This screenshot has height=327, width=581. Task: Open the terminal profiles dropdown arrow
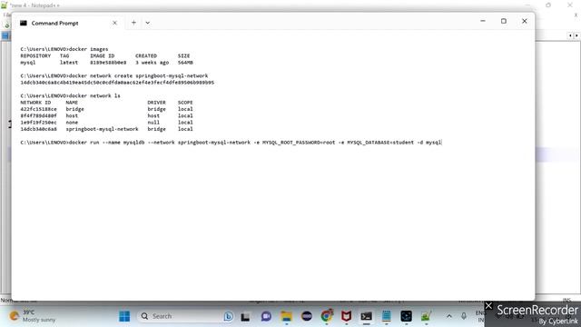pos(147,23)
